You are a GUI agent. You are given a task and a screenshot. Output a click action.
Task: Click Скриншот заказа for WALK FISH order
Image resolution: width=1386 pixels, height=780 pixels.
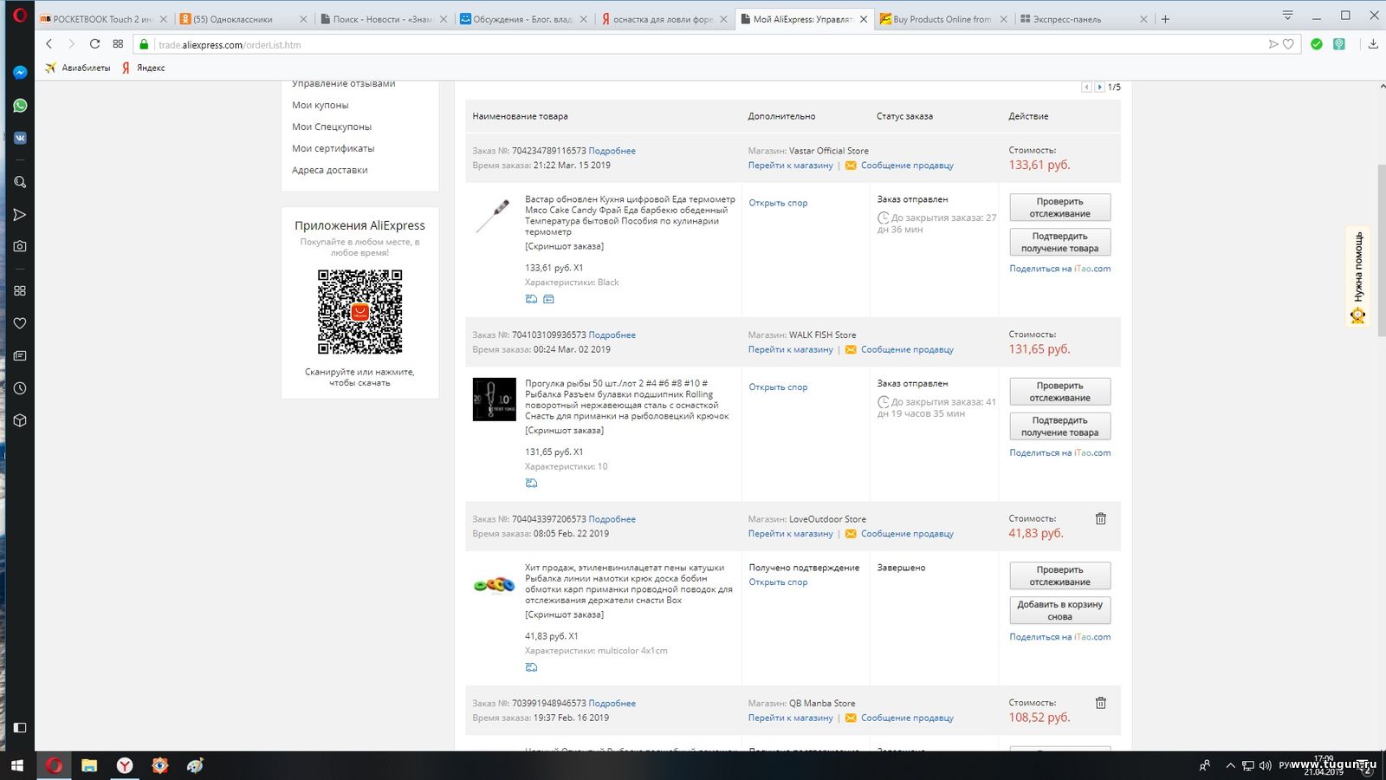click(564, 431)
